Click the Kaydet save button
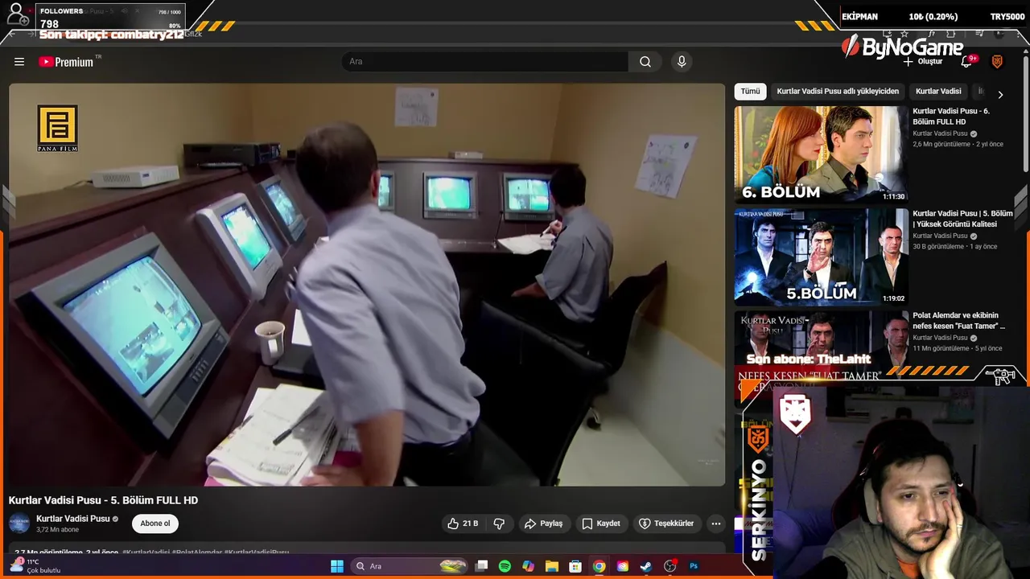 tap(601, 524)
